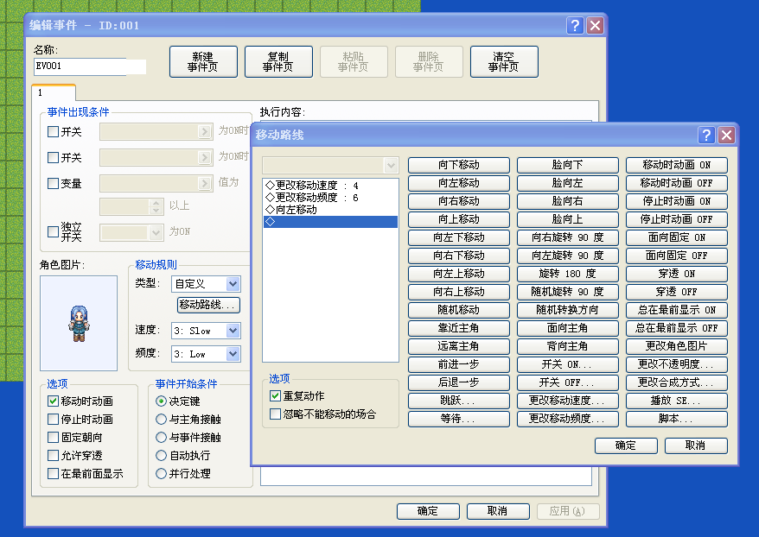Click 总在最前显示 OFF button
This screenshot has height=537, width=759.
pyautogui.click(x=677, y=328)
